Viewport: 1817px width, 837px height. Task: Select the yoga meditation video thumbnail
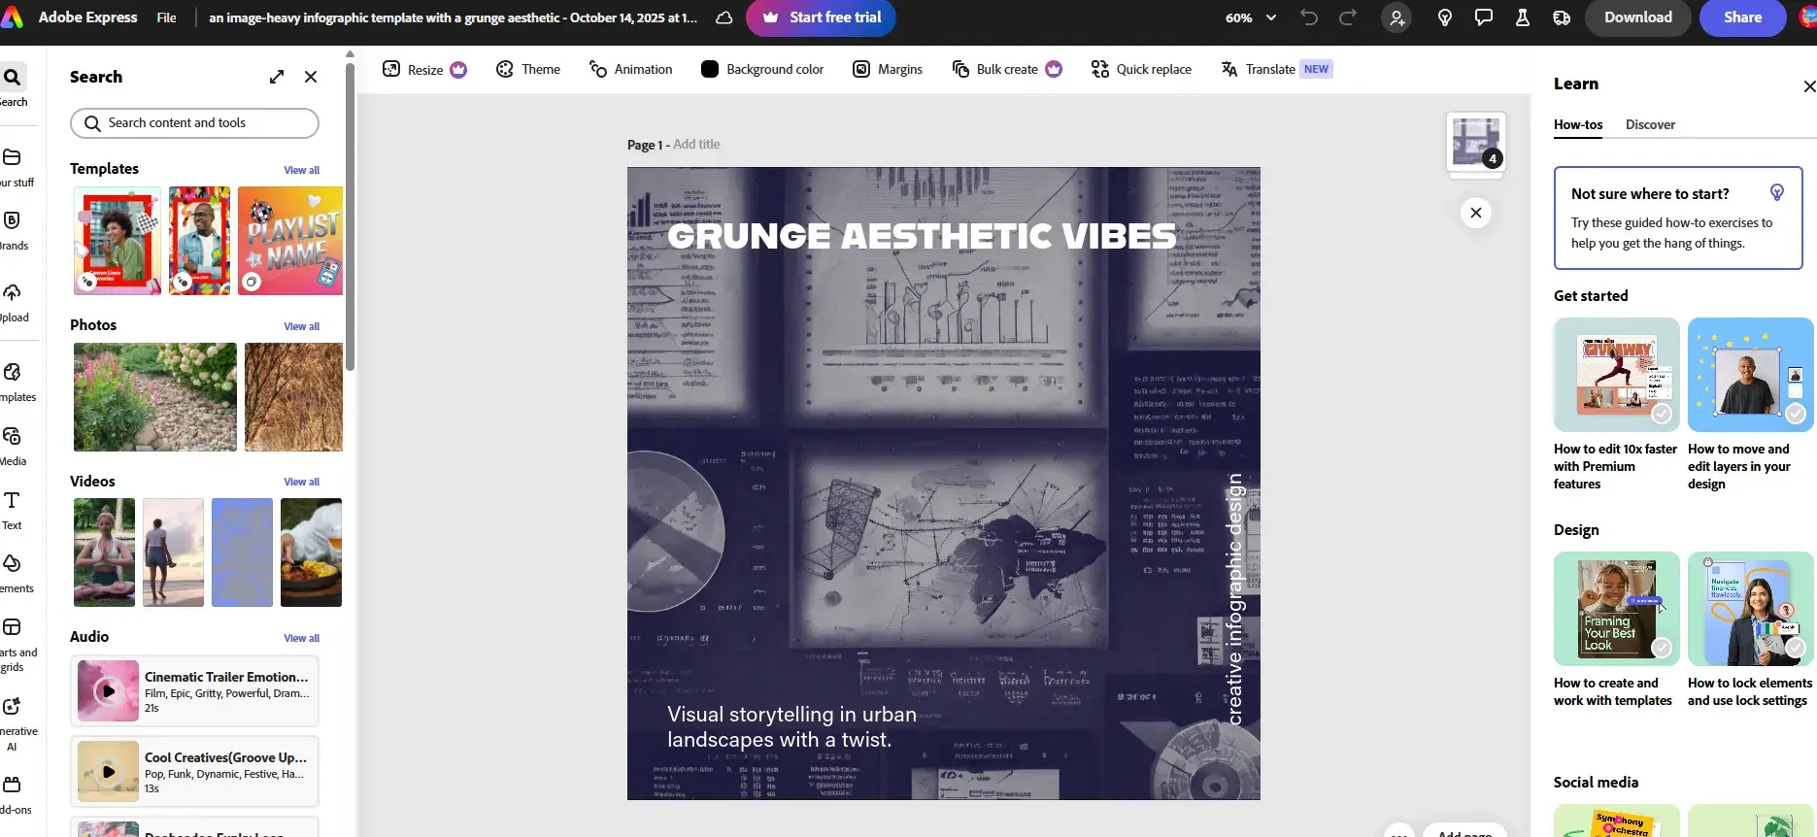(x=104, y=552)
